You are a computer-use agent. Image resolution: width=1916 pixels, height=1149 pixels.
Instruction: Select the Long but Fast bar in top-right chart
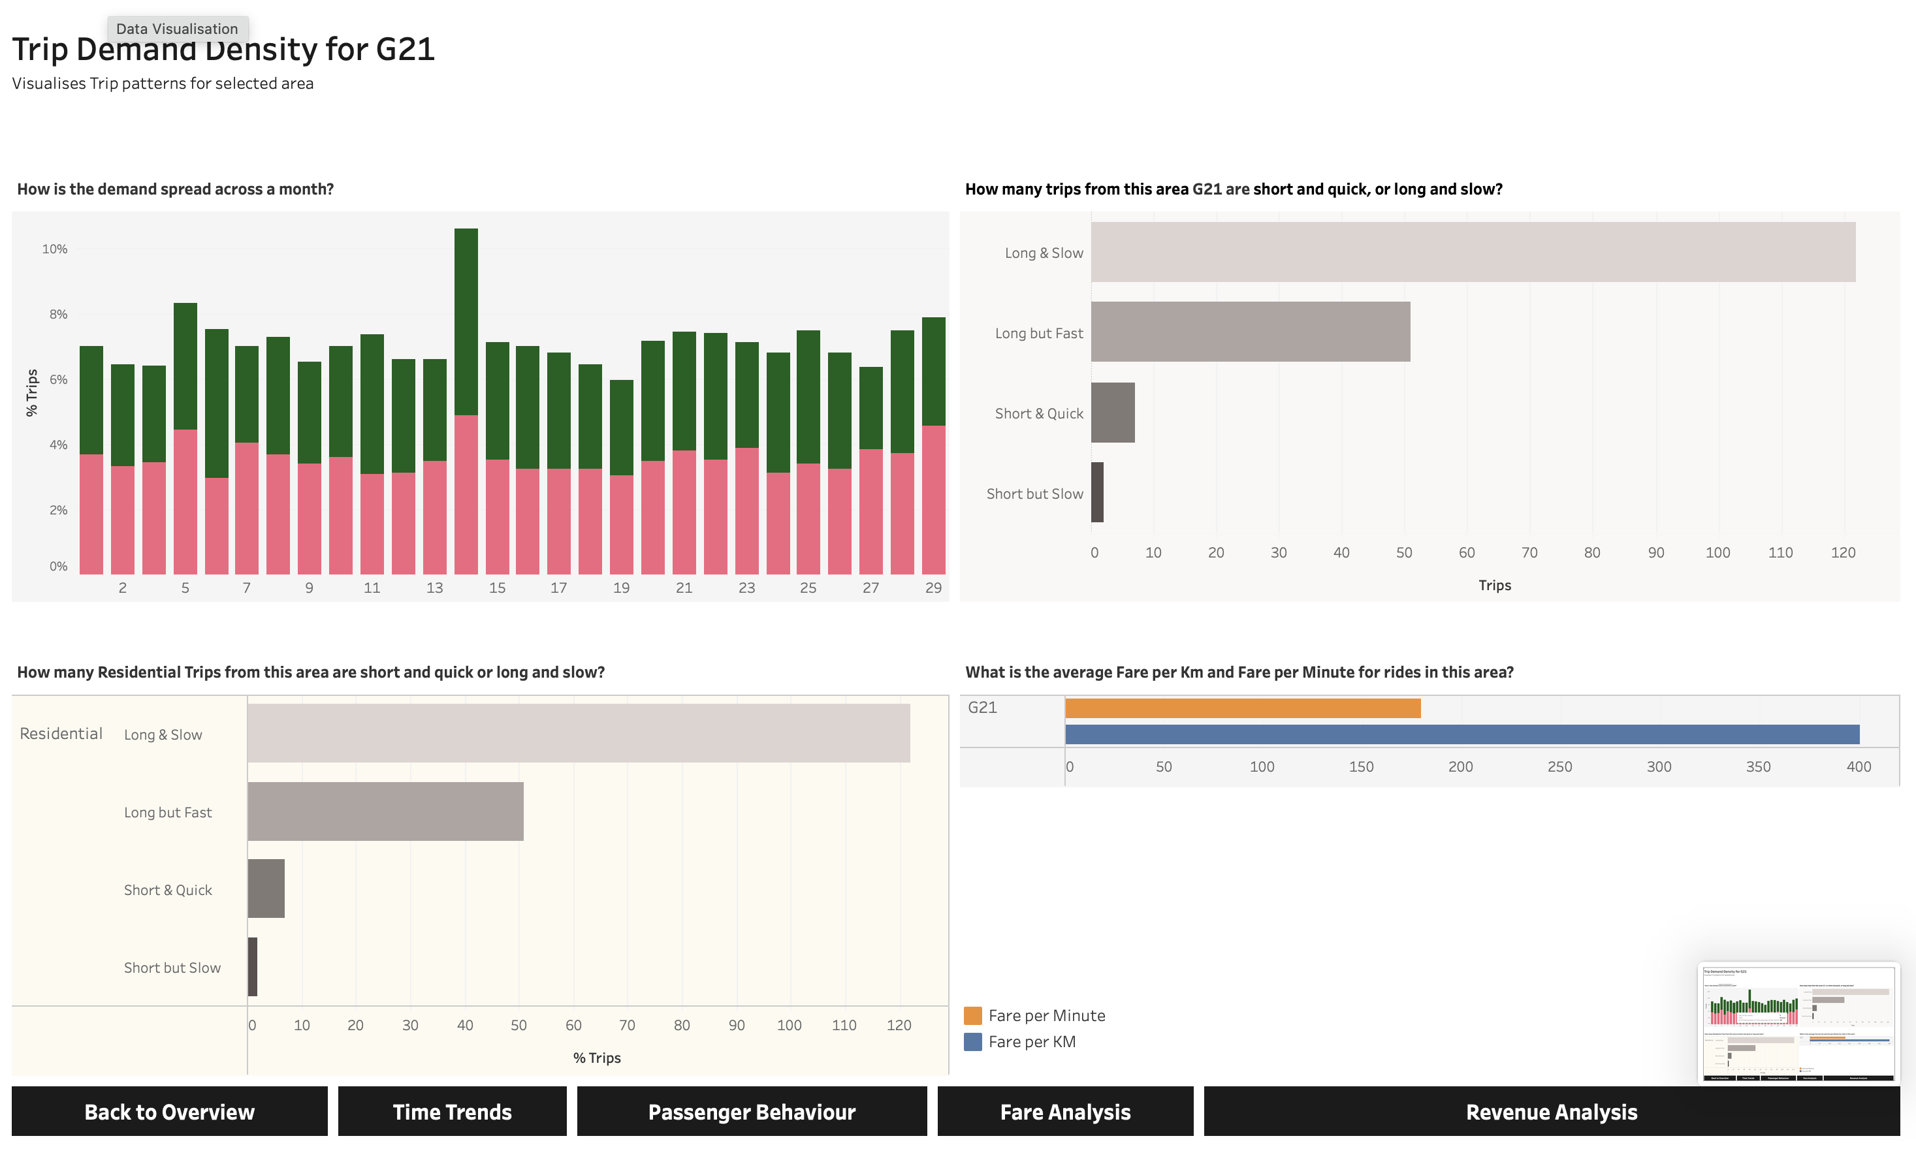pyautogui.click(x=1249, y=332)
